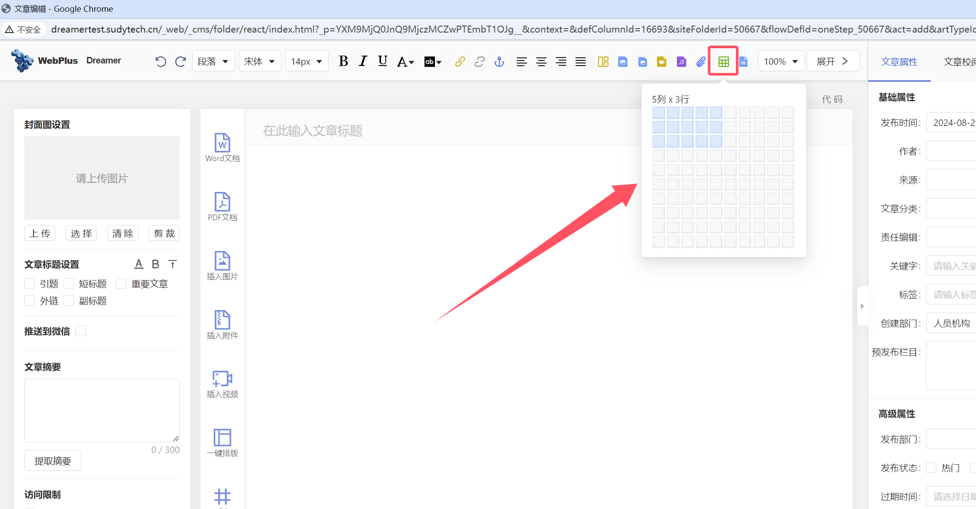The height and width of the screenshot is (509, 976).
Task: Align text left
Action: click(x=521, y=62)
